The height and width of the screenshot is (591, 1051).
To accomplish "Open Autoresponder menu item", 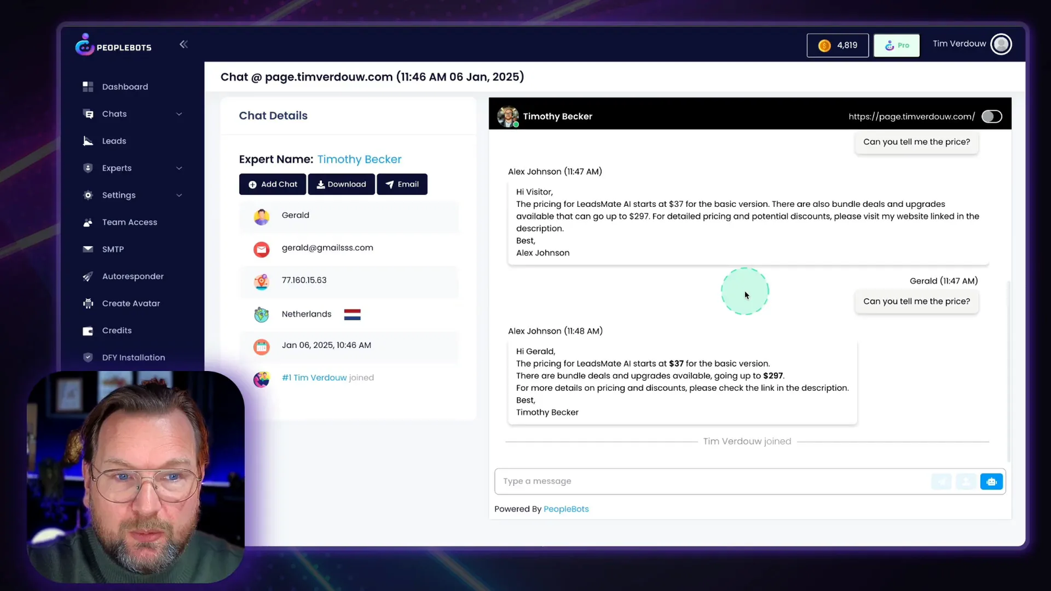I will [x=133, y=276].
